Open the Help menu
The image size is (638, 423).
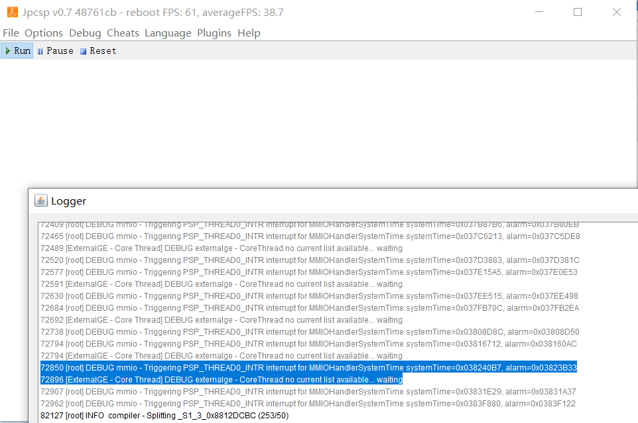(x=249, y=33)
